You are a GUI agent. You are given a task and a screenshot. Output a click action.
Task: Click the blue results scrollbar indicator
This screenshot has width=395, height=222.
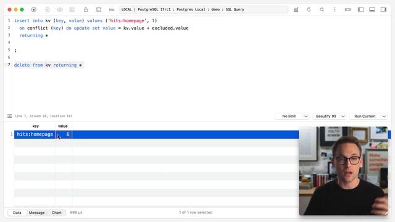389,134
